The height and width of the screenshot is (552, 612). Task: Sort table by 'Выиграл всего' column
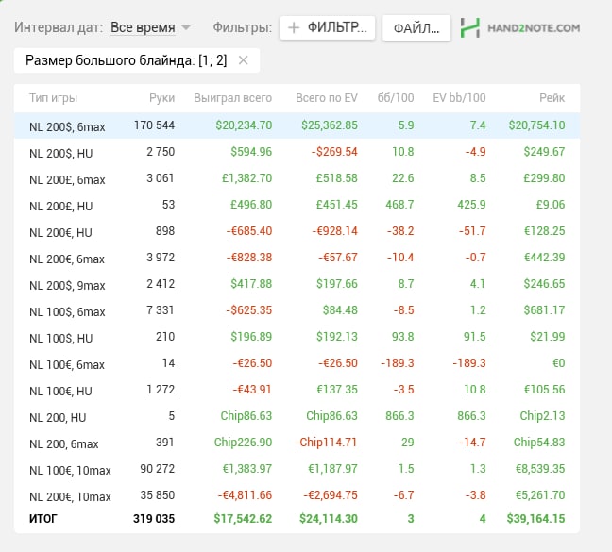(x=232, y=98)
